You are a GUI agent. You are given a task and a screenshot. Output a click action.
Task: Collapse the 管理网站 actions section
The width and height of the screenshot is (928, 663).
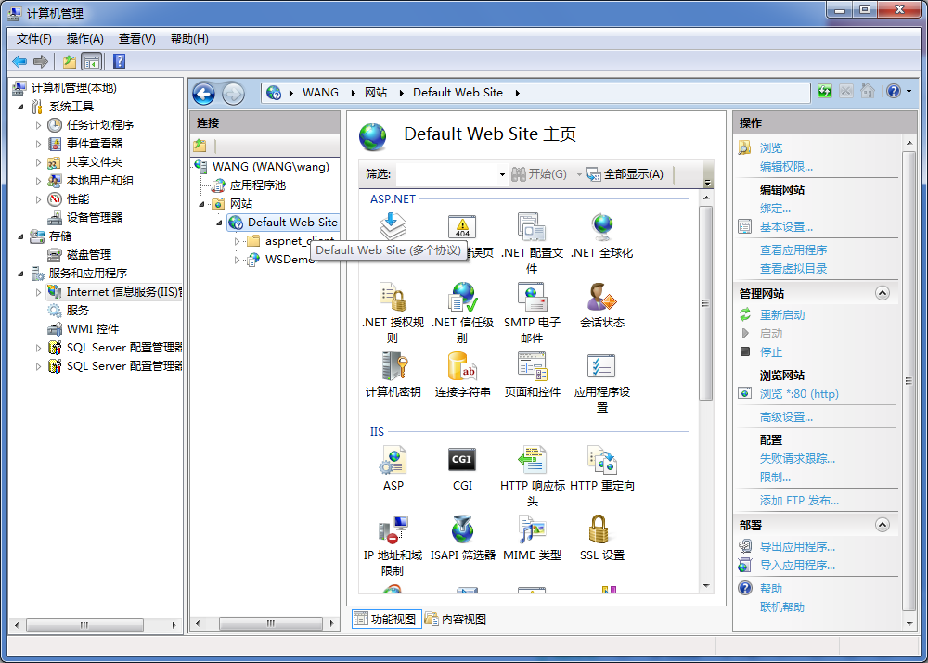point(882,293)
